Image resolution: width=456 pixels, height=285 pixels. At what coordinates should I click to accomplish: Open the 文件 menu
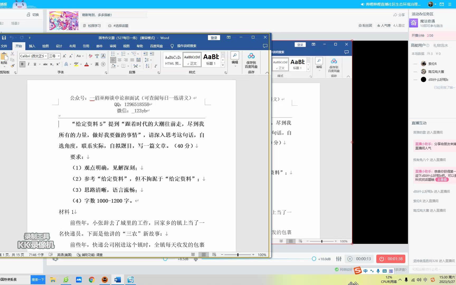point(4,46)
